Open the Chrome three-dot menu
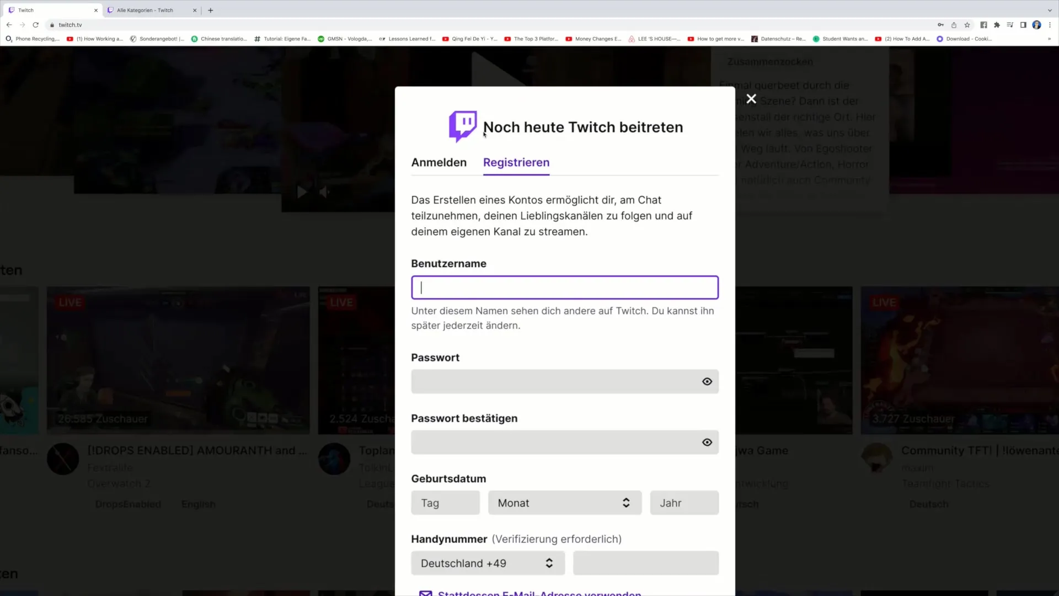The width and height of the screenshot is (1059, 596). (x=1050, y=25)
